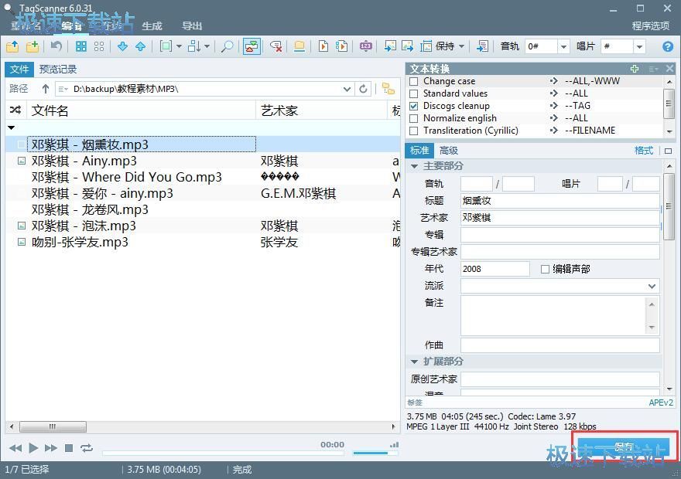This screenshot has width=681, height=479.
Task: Click the add folder icon with plus
Action: click(33, 46)
